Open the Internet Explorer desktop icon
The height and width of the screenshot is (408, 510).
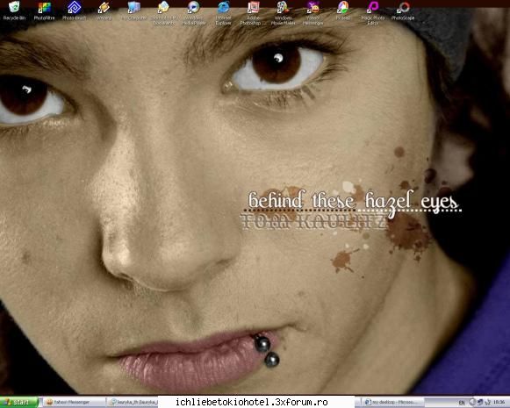click(224, 13)
